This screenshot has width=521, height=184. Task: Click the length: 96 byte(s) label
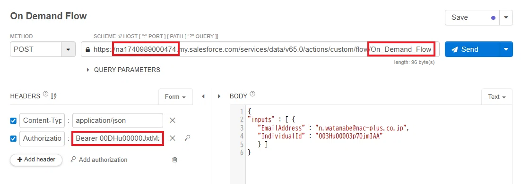[x=414, y=62]
